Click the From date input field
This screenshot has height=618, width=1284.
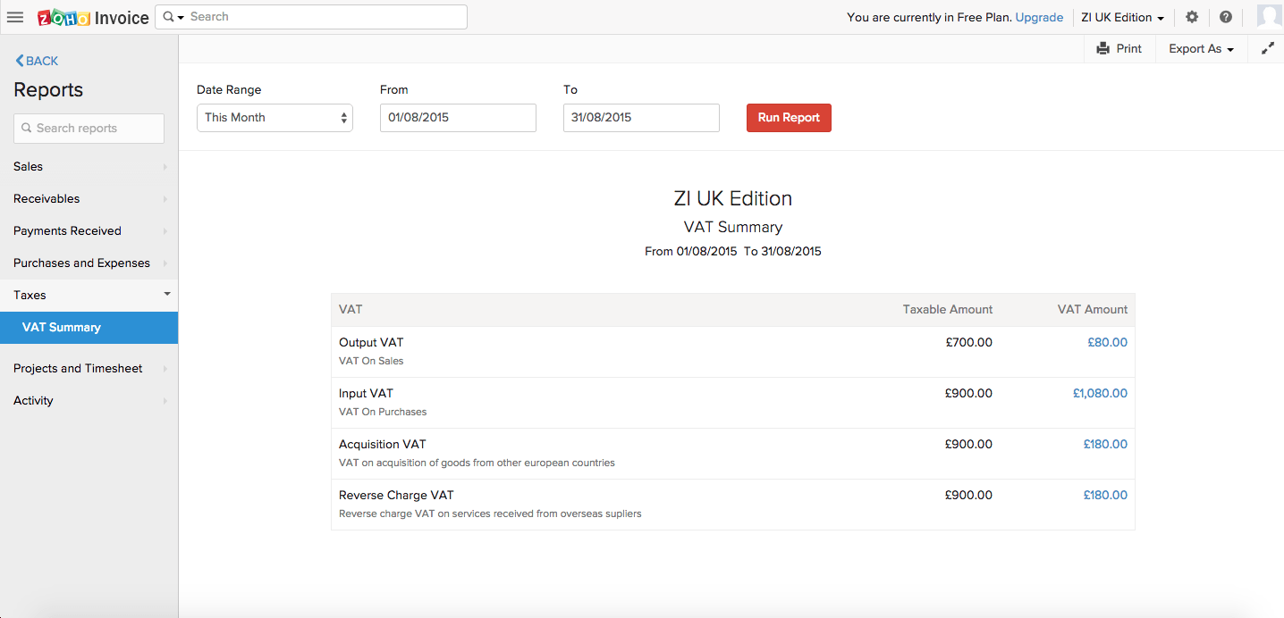(458, 118)
